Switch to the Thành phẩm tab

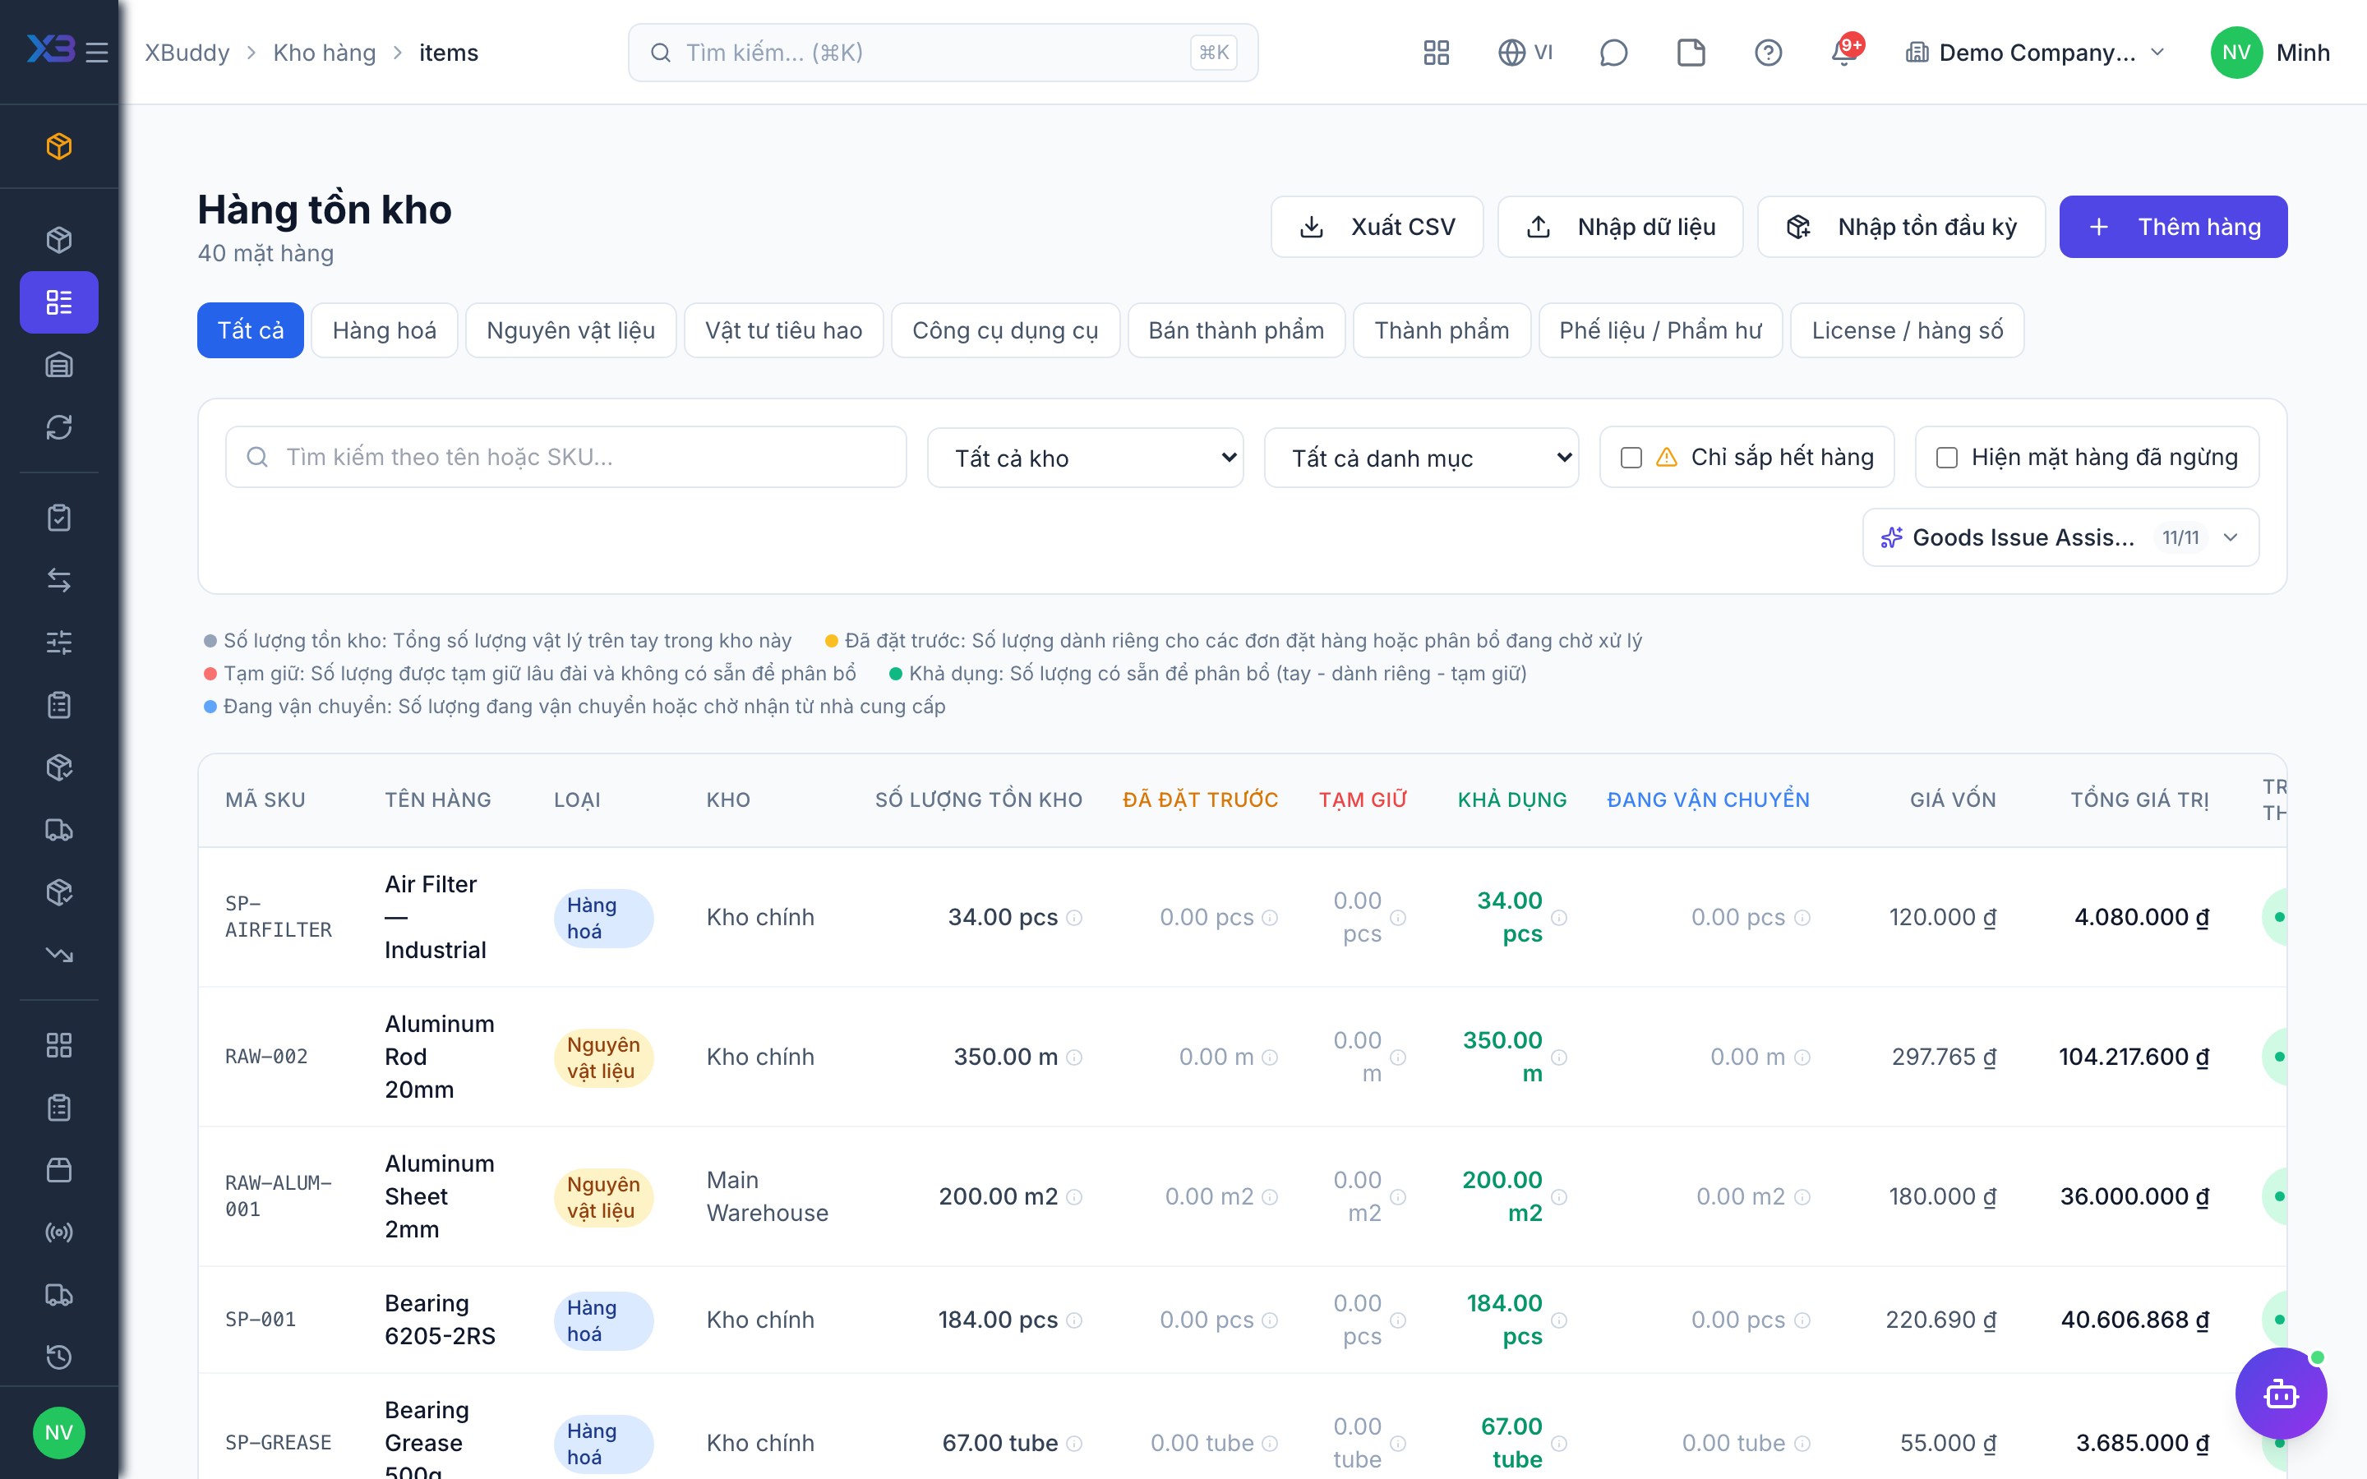1442,330
